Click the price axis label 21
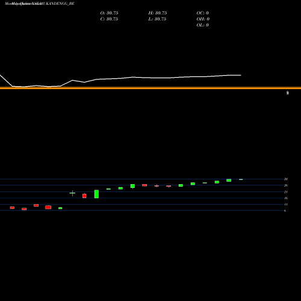The image size is (301, 301). (286, 192)
